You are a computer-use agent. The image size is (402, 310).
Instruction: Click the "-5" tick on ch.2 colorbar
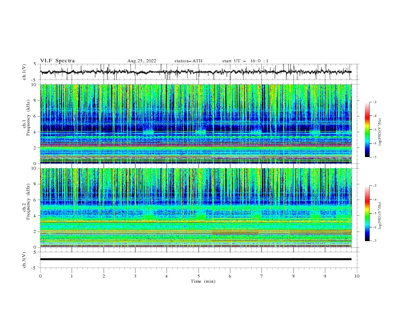pyautogui.click(x=375, y=213)
